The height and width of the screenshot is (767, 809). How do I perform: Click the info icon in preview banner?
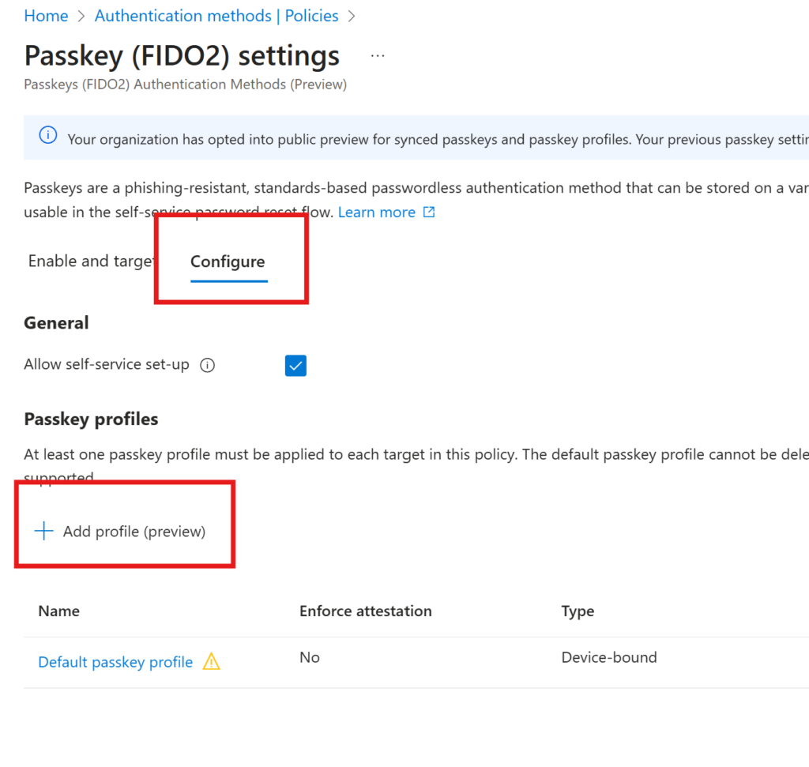48,136
